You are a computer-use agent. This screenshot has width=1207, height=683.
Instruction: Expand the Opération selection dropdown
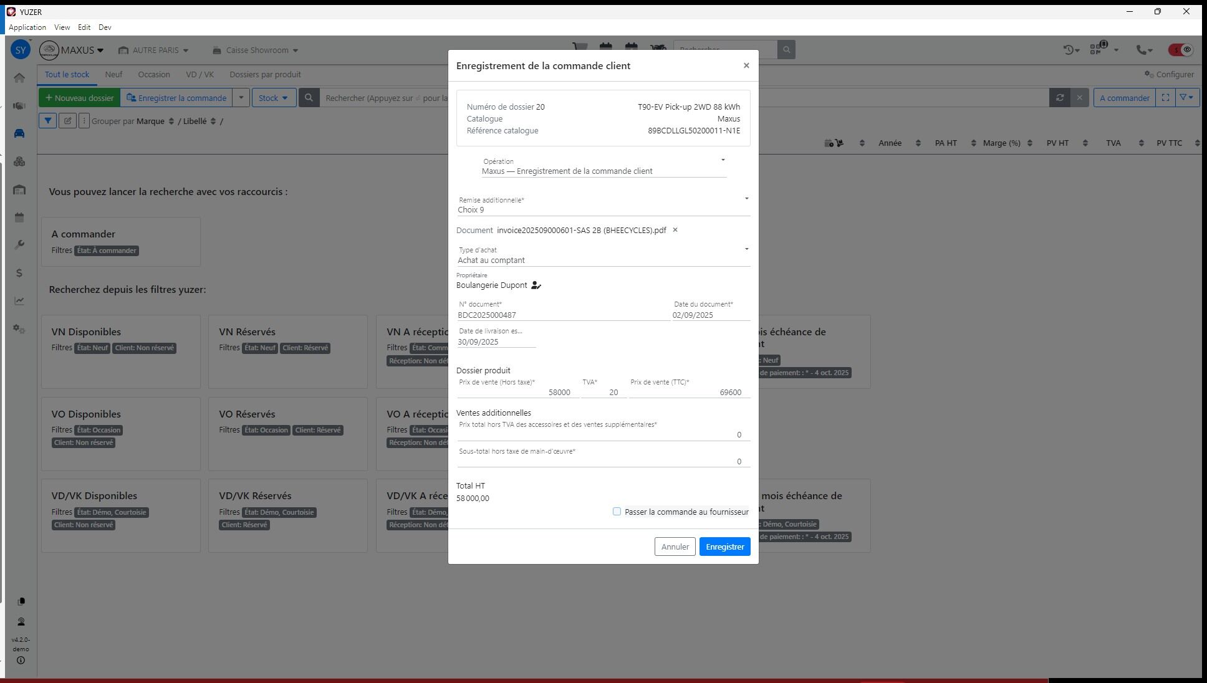pos(723,160)
